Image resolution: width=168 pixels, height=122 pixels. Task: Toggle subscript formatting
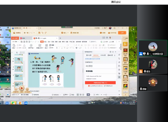tap(73, 48)
